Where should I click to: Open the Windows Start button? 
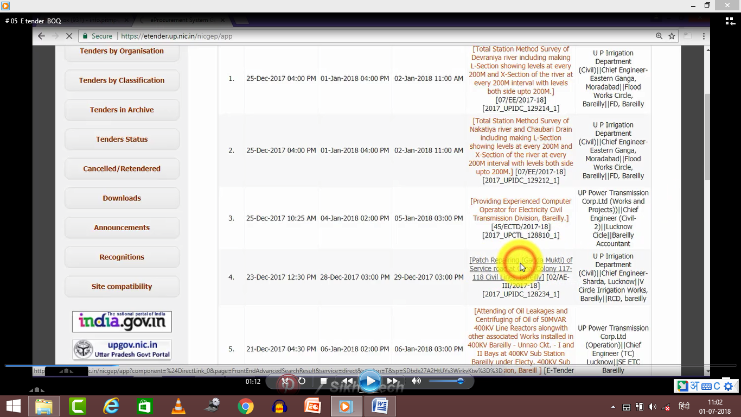point(13,406)
